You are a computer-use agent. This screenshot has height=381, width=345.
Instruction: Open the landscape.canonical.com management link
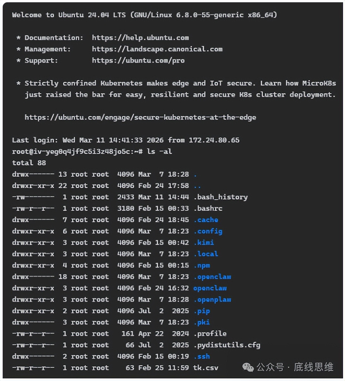pos(157,49)
